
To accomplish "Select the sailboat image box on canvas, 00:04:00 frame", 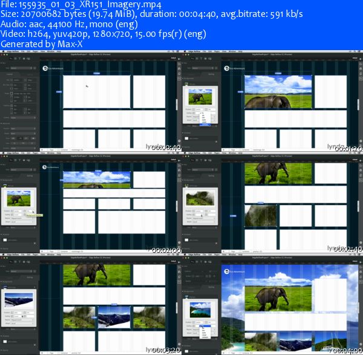I will tap(330, 342).
